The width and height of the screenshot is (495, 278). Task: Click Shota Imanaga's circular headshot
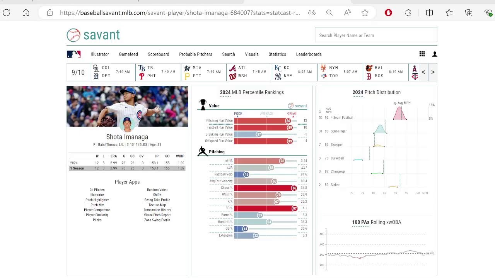[x=127, y=124]
